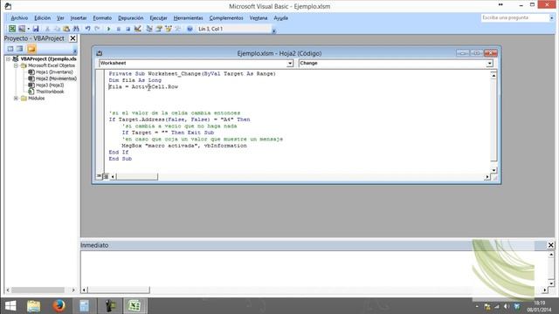Screen dimensions: 559x314
Task: Click the View Object icon in Project panel
Action: tap(19, 49)
